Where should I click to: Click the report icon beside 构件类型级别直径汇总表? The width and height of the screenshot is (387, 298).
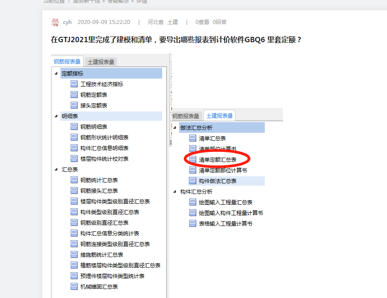coord(74,212)
